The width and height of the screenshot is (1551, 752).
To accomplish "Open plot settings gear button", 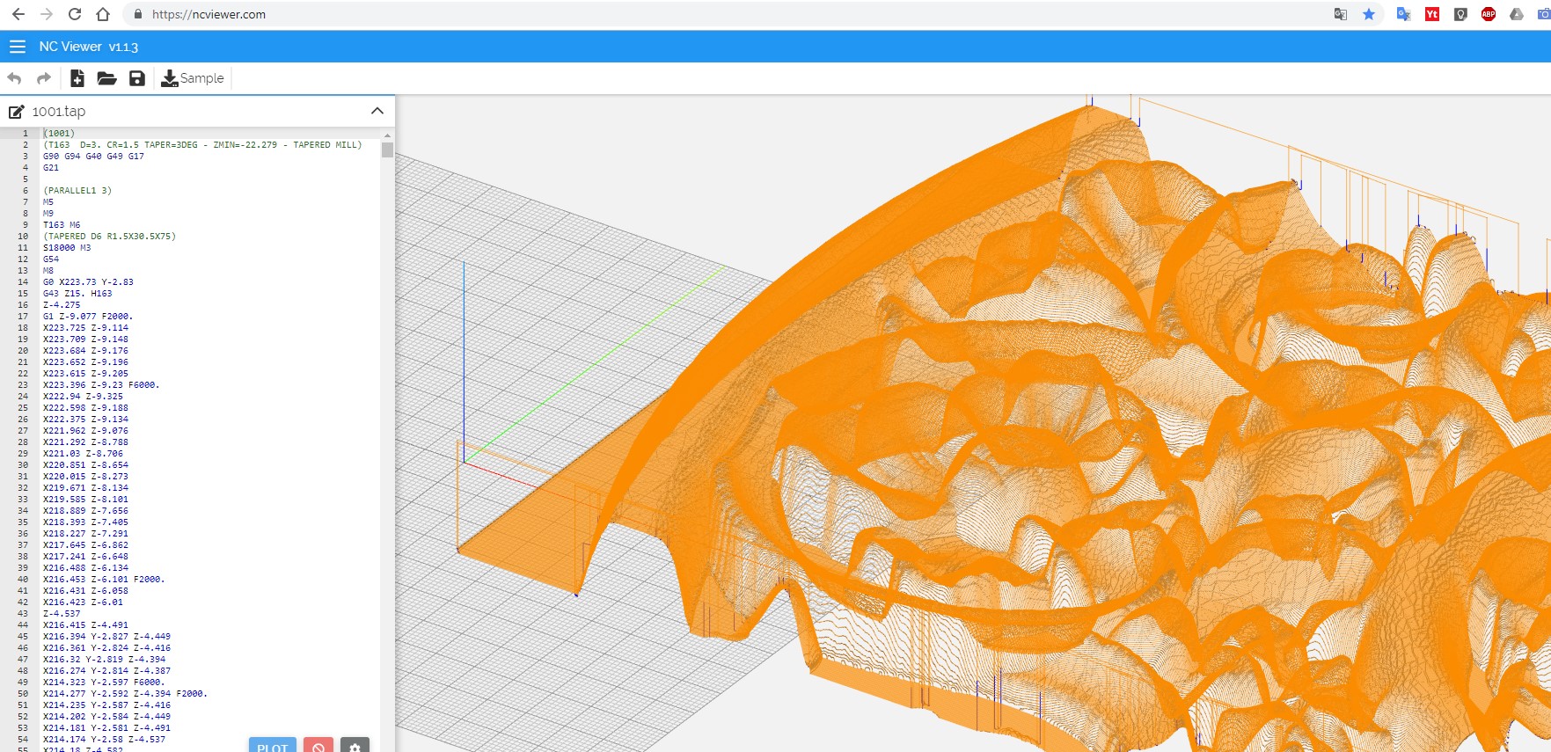I will 355,746.
